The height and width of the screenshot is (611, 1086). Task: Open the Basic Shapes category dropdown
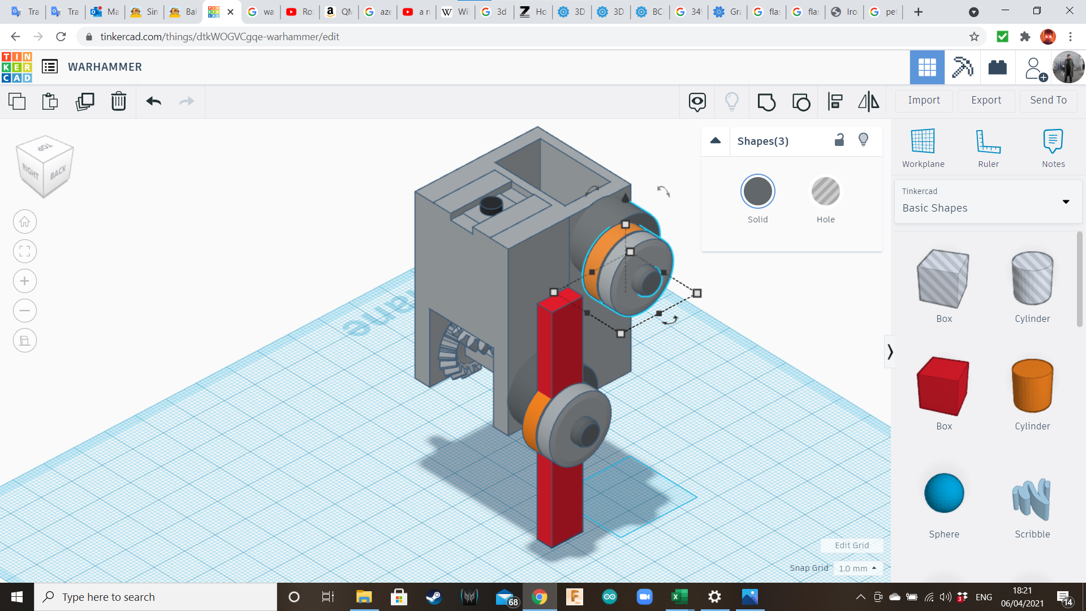click(1066, 201)
